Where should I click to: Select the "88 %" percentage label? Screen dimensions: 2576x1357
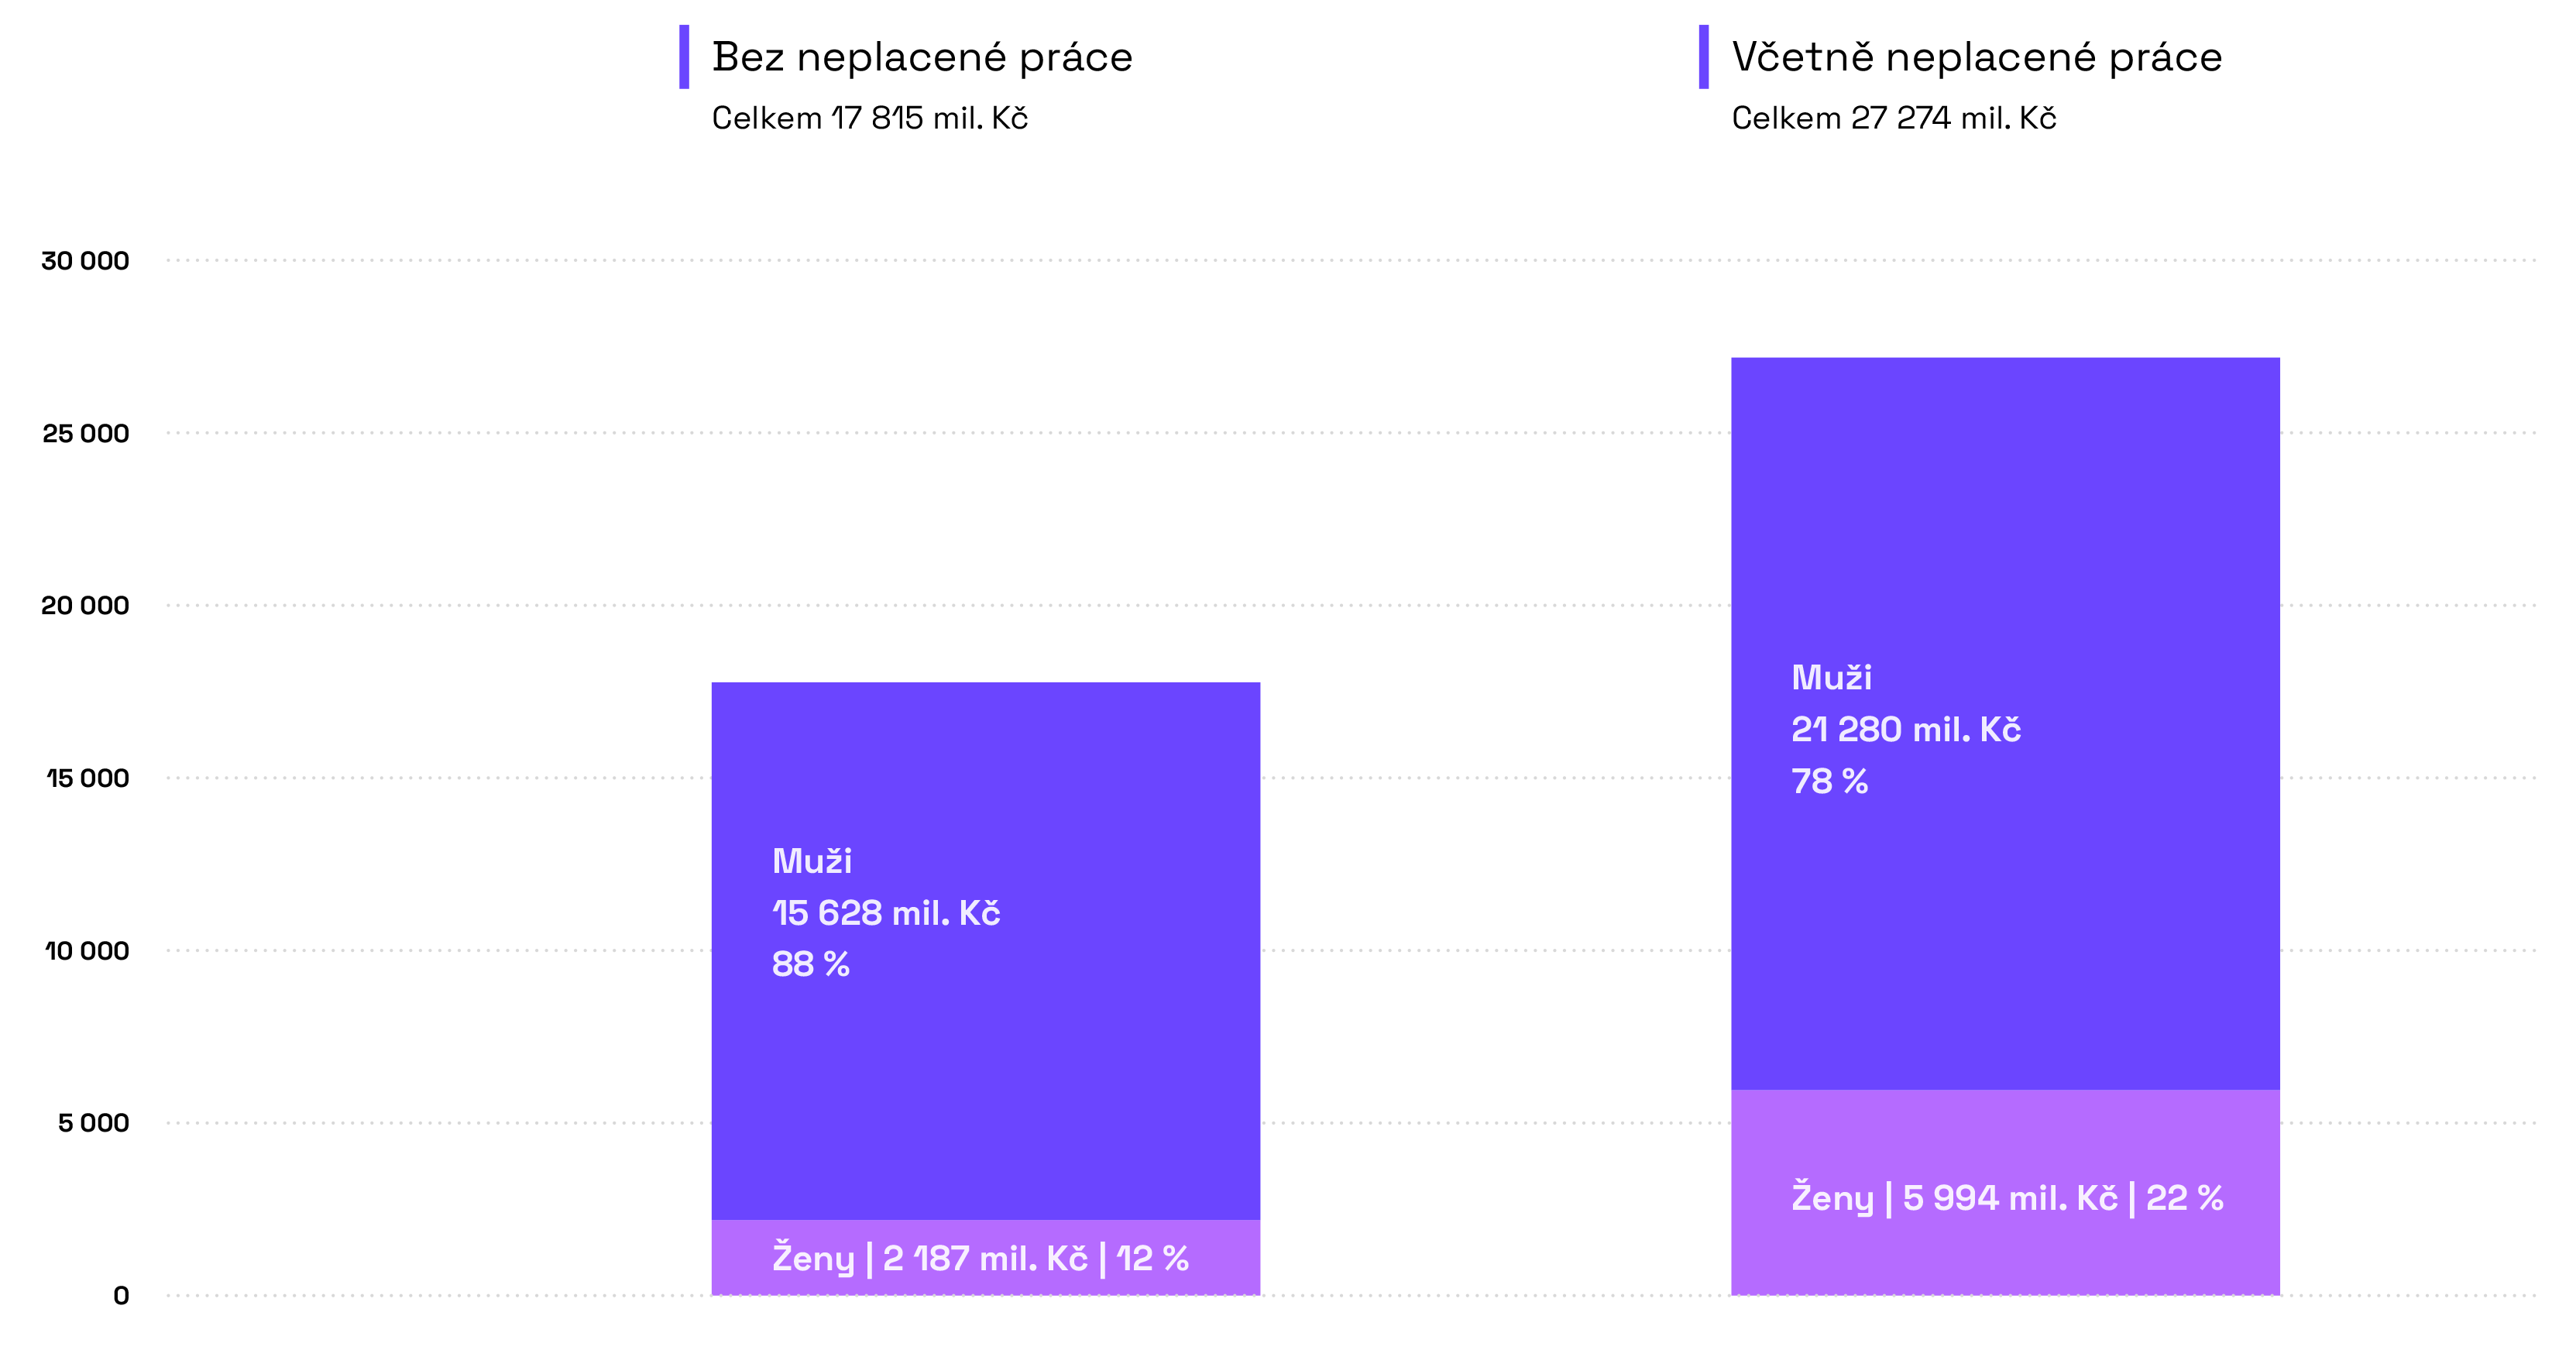point(810,965)
